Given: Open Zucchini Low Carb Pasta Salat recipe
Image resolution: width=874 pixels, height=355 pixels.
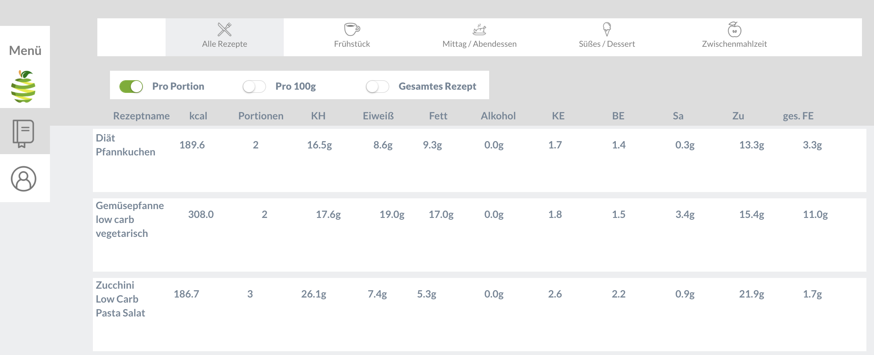Looking at the screenshot, I should (120, 299).
